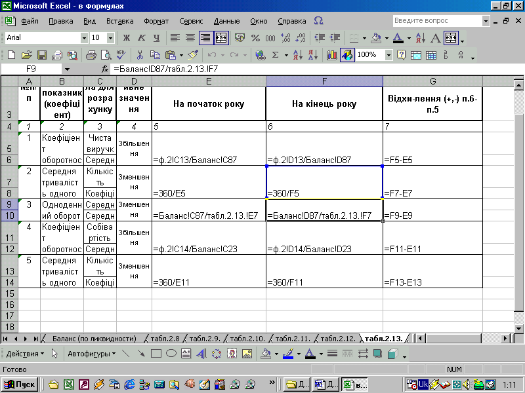Open a file with folder icon
Viewport: 525px width, 393px height.
point(26,55)
